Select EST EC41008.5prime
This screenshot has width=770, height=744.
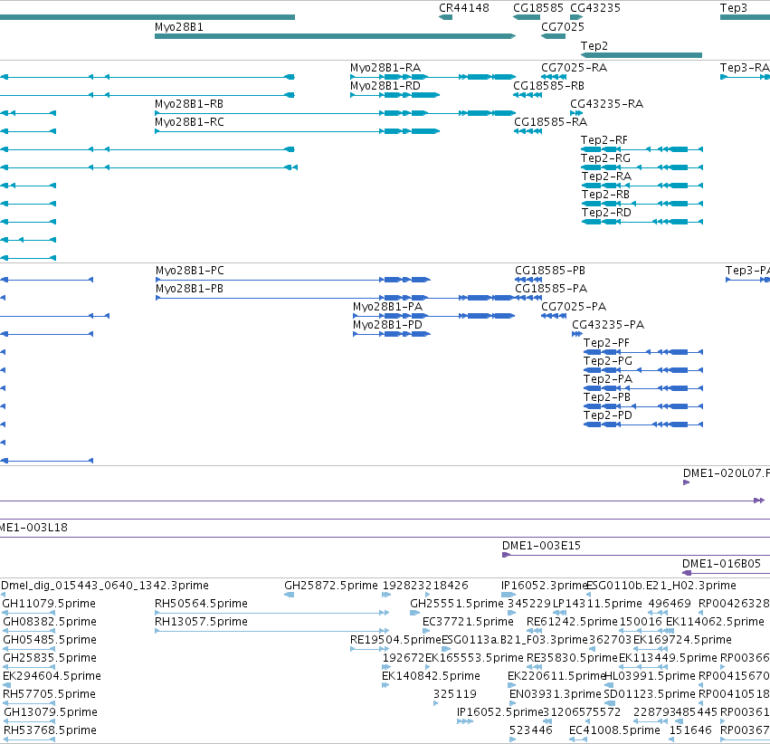[578, 739]
